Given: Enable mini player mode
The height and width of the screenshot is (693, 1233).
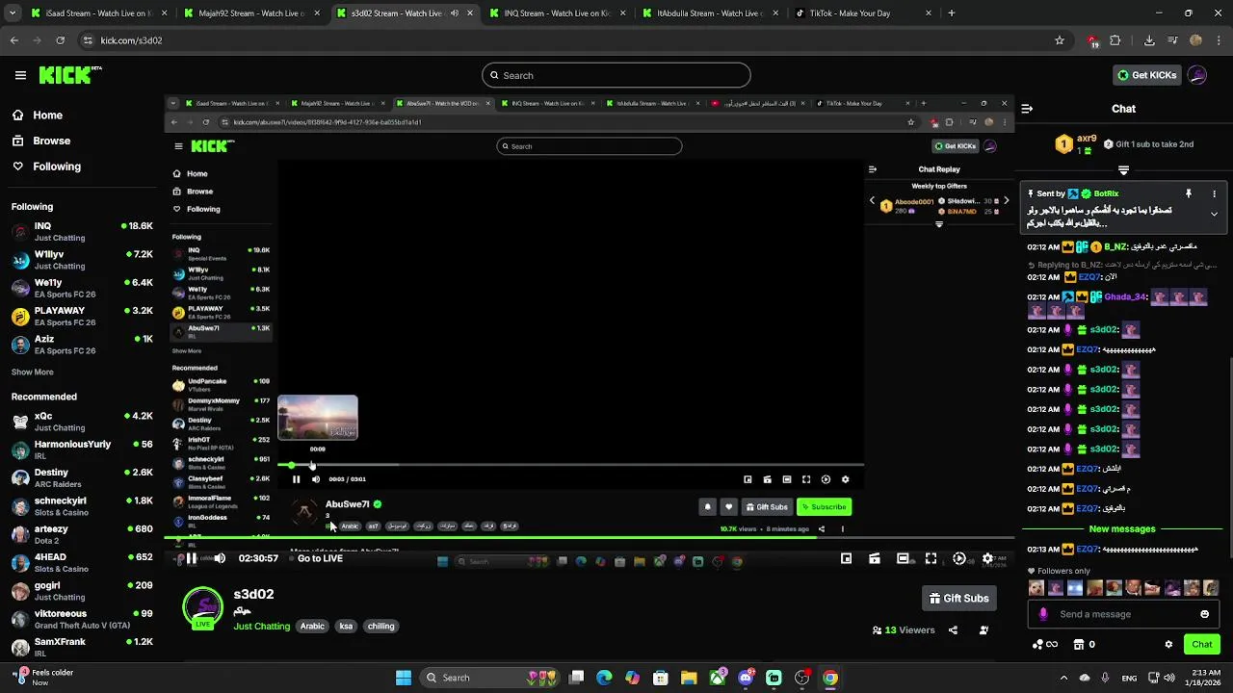Looking at the screenshot, I should [846, 558].
